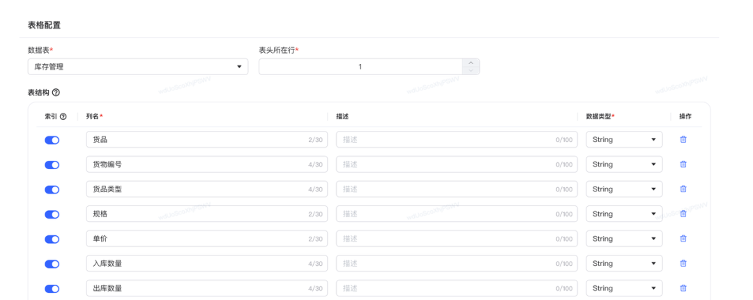This screenshot has height=300, width=753.
Task: Delete the 货品 row with trash icon
Action: (683, 140)
